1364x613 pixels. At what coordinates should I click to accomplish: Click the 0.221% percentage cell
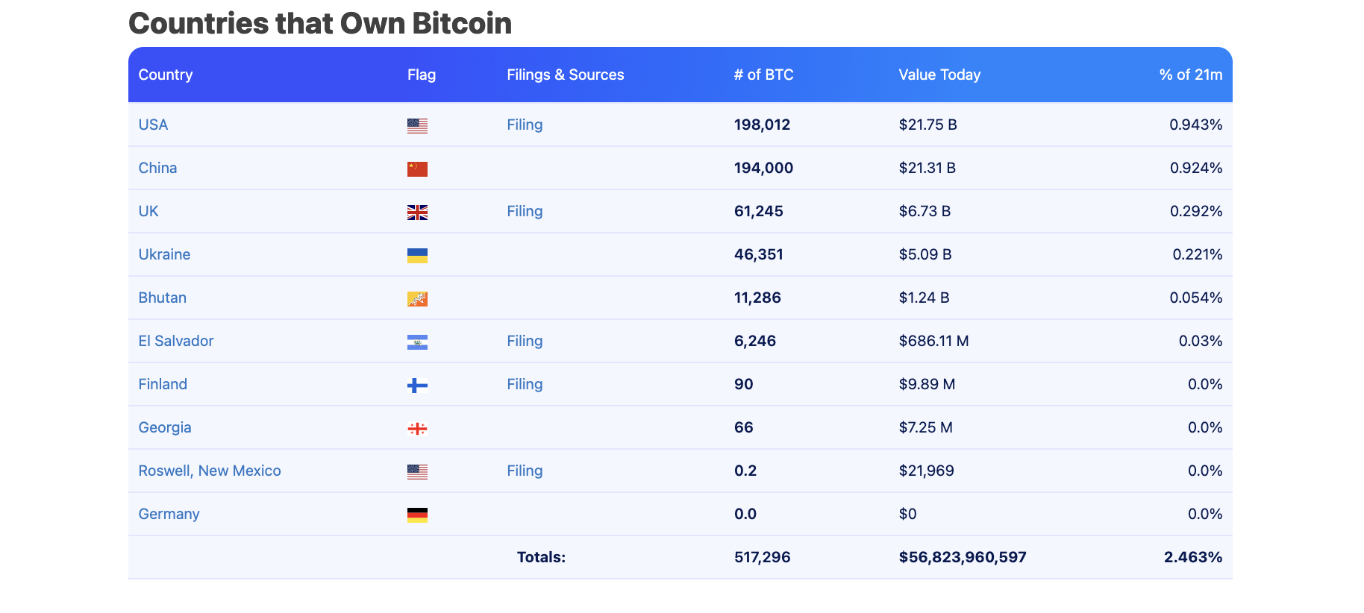[1197, 254]
